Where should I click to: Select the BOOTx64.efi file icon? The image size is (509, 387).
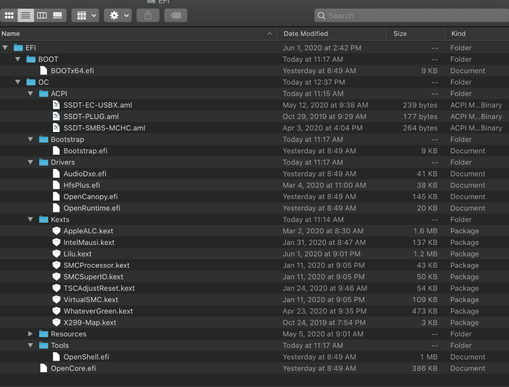(43, 71)
